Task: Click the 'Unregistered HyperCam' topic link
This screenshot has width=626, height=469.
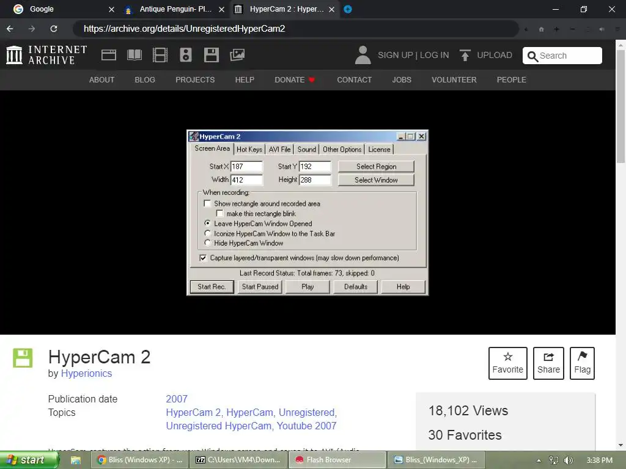Action: point(219,426)
